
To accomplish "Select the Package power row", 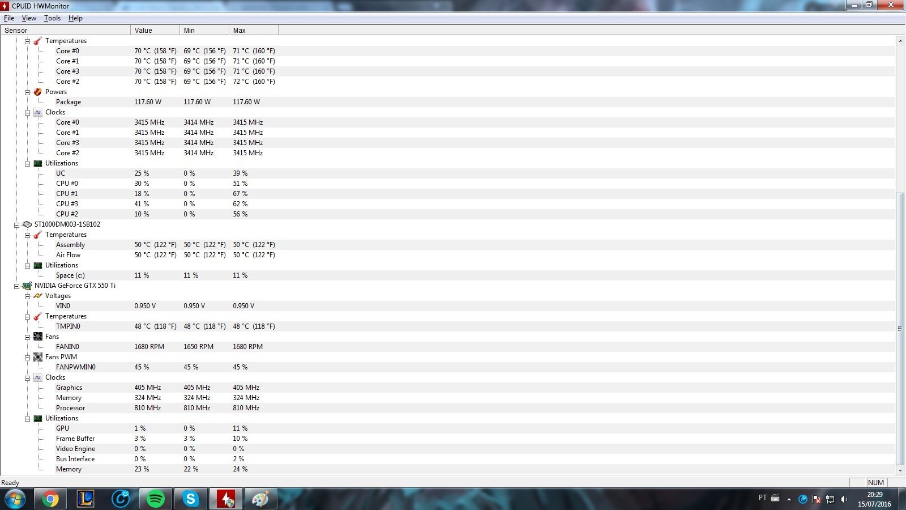I will tap(447, 102).
